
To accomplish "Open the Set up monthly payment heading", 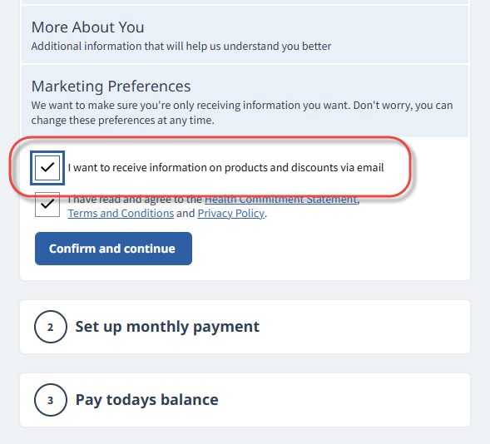I will 167,327.
